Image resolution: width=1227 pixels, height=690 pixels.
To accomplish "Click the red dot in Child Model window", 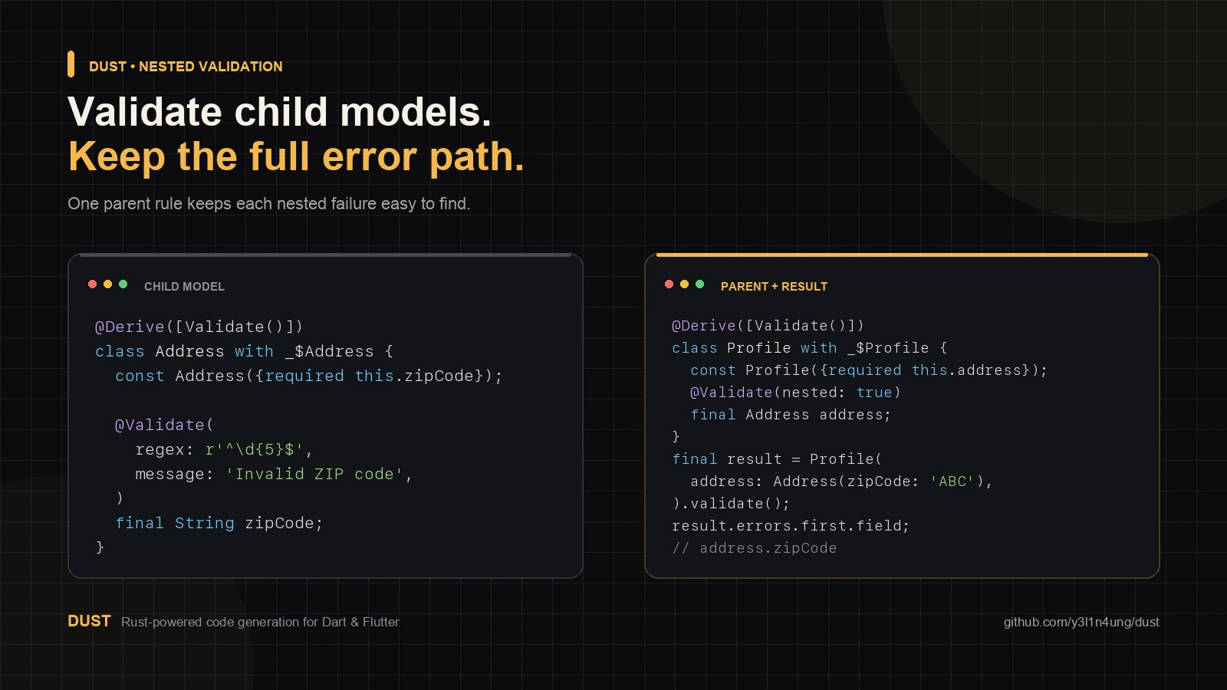I will (x=92, y=284).
